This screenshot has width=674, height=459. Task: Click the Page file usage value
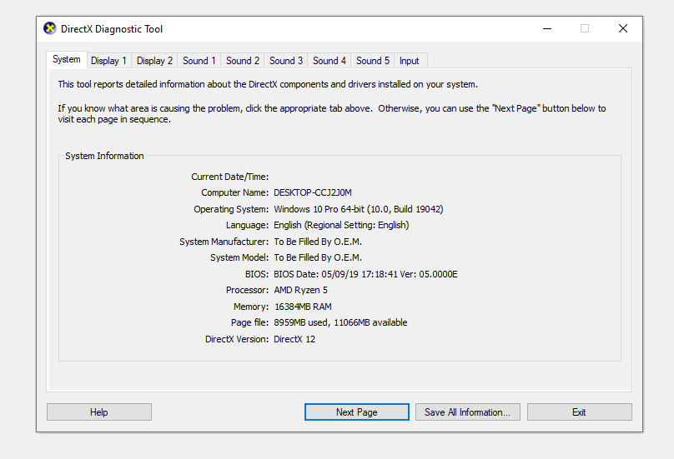[340, 322]
